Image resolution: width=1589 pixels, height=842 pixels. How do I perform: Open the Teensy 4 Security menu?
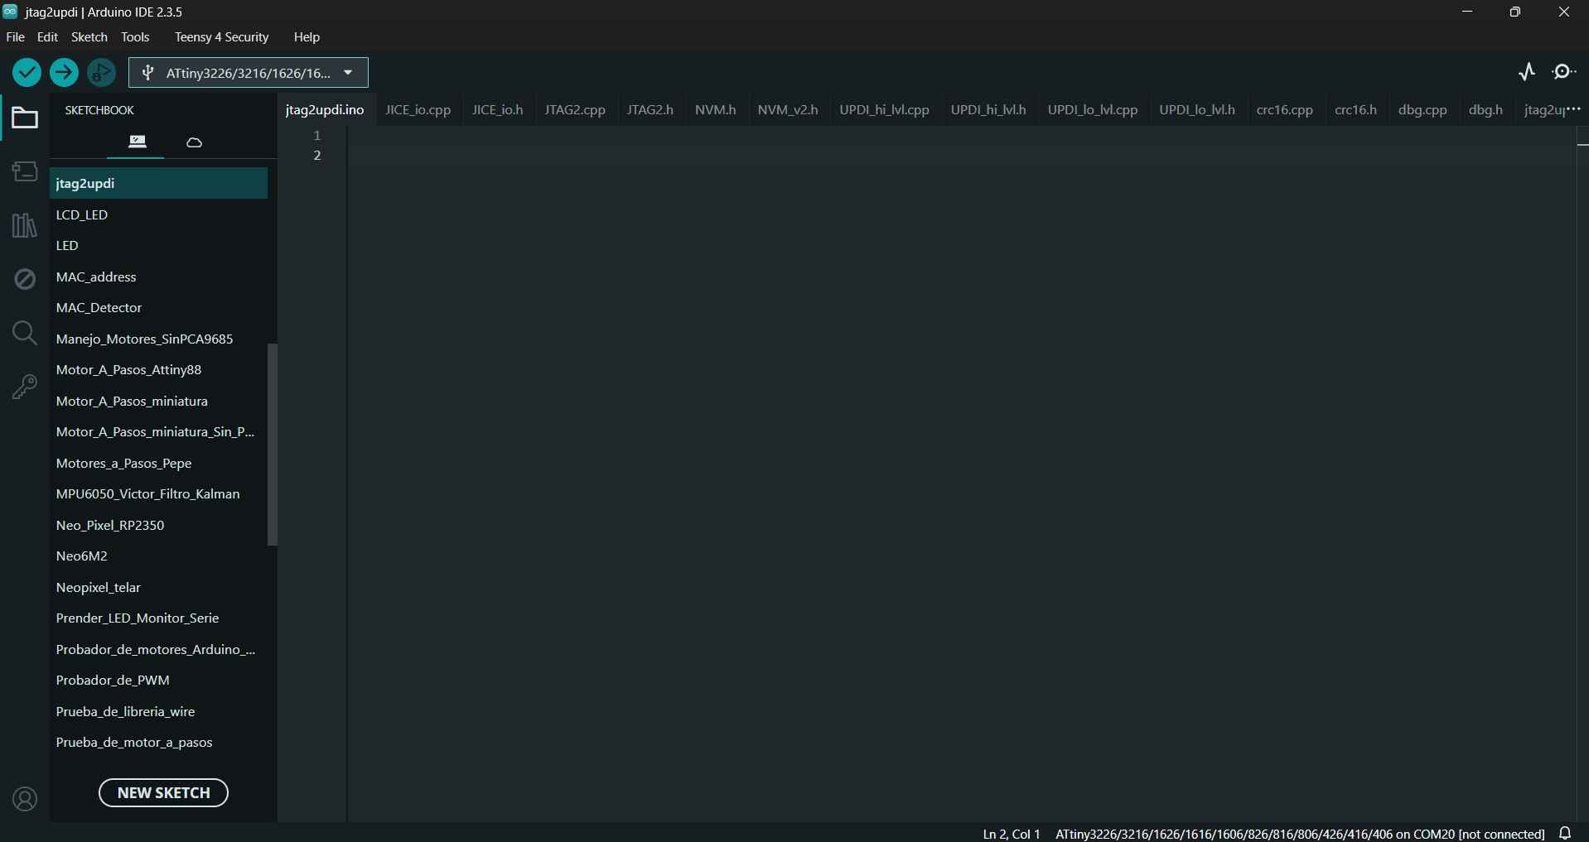tap(221, 37)
